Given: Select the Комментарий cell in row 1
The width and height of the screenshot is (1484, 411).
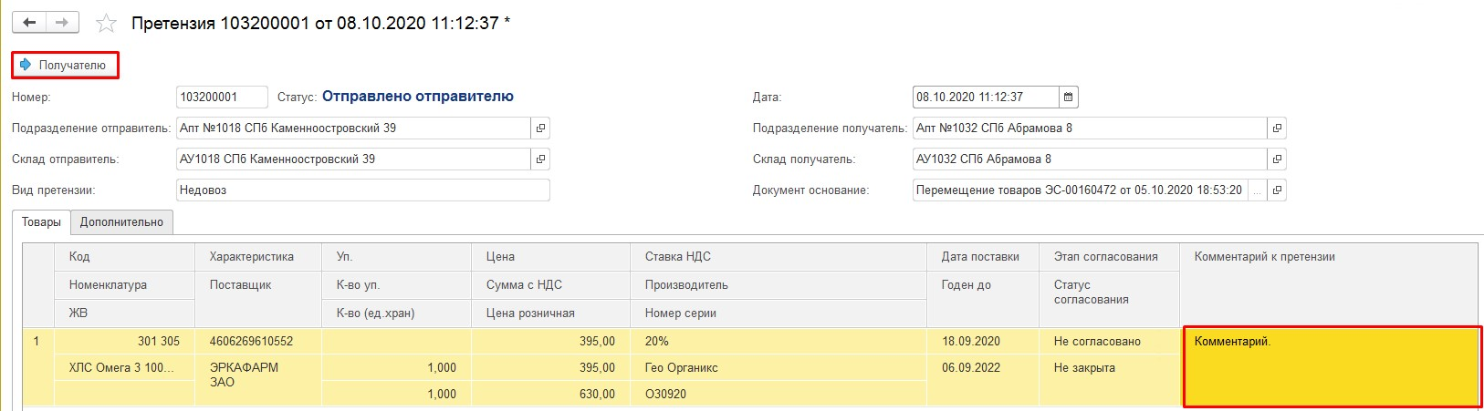Looking at the screenshot, I should (x=1331, y=366).
